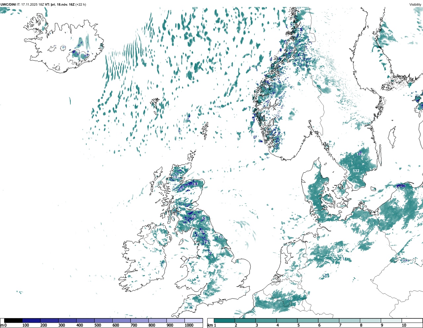
Task: Click the '56' value in southern Scotland
Action: pos(194,217)
